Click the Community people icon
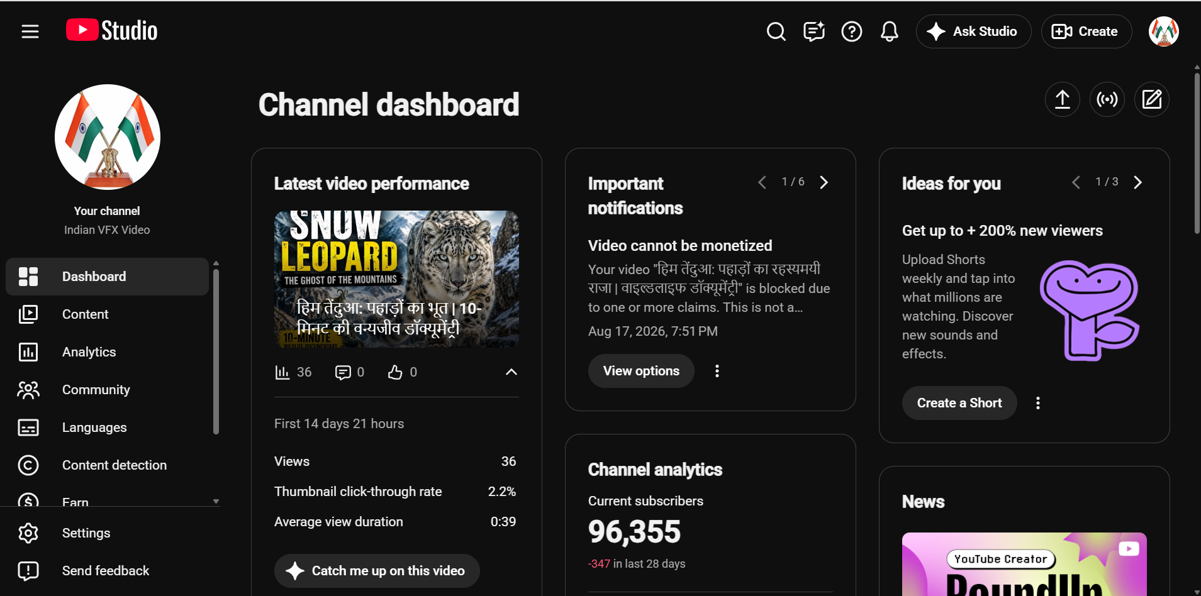 click(x=28, y=390)
